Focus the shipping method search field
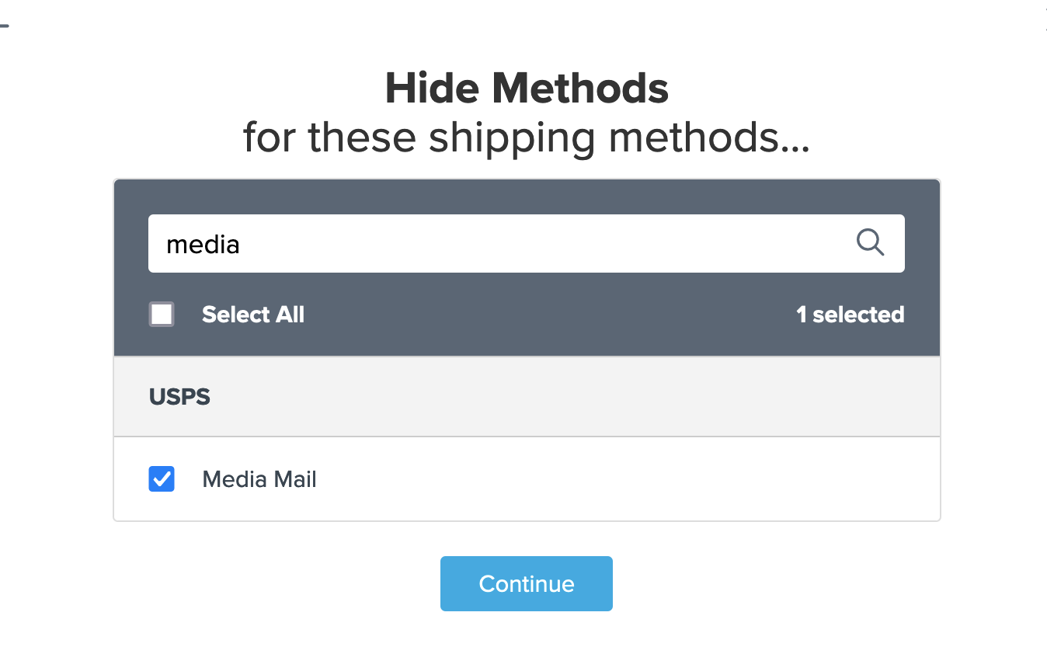 (497, 244)
